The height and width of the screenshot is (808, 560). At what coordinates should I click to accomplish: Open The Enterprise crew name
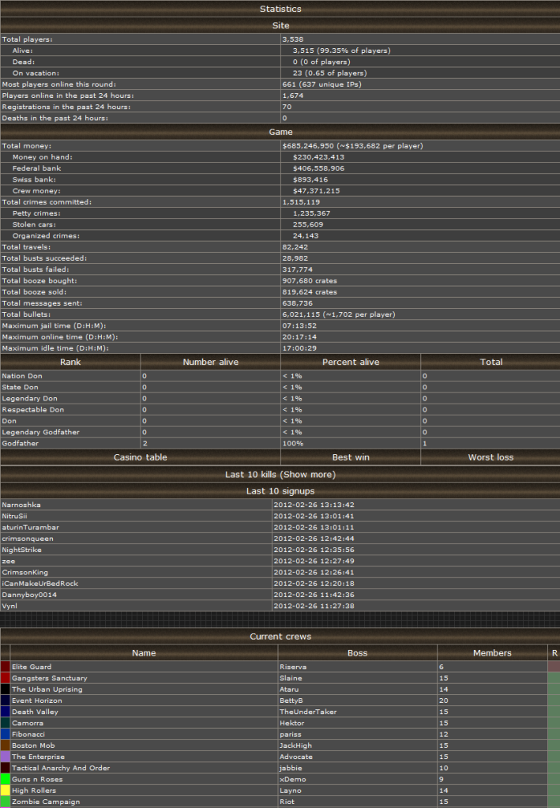(38, 757)
